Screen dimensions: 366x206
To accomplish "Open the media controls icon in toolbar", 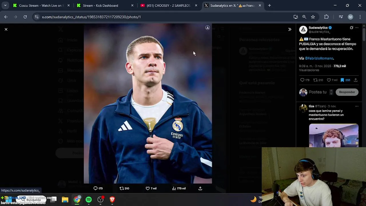I will (x=341, y=17).
